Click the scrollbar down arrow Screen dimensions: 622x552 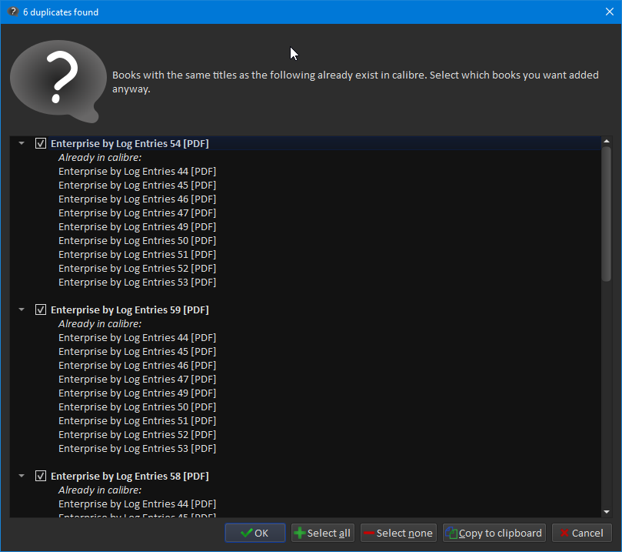click(x=606, y=512)
